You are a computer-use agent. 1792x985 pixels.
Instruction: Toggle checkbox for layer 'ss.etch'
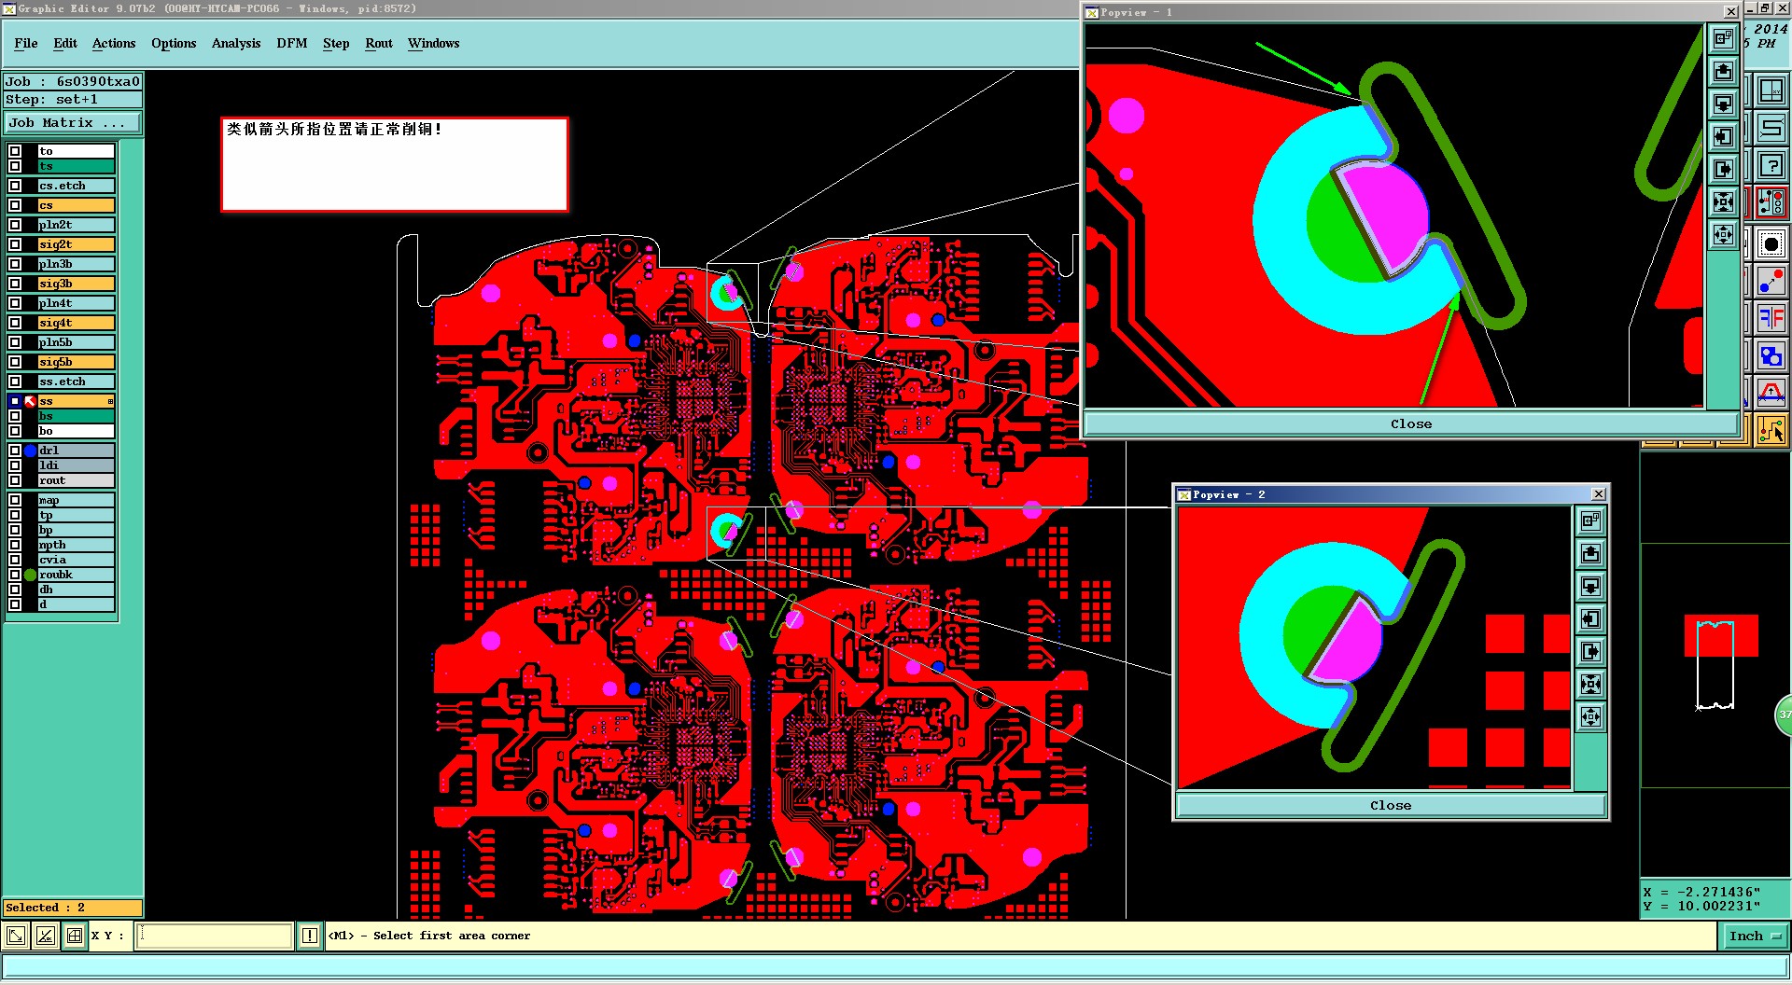coord(15,382)
